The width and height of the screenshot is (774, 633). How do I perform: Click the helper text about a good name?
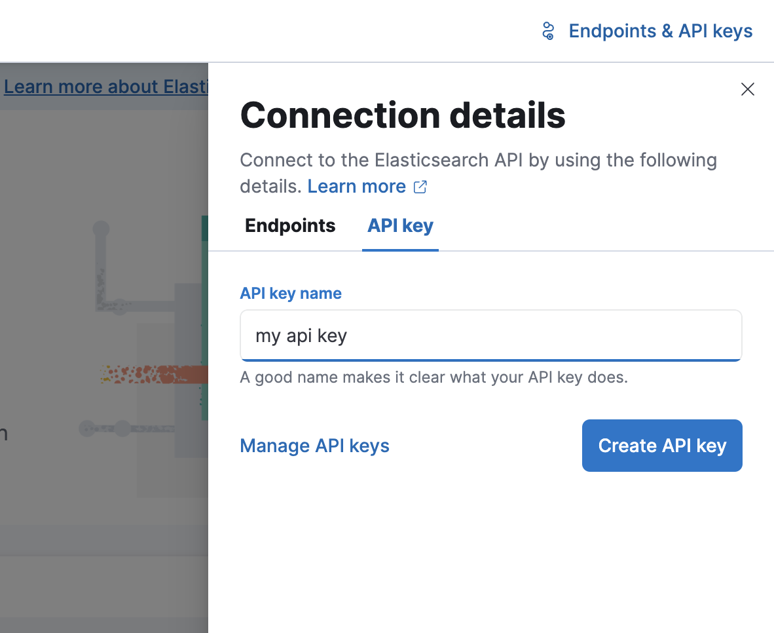tap(433, 378)
